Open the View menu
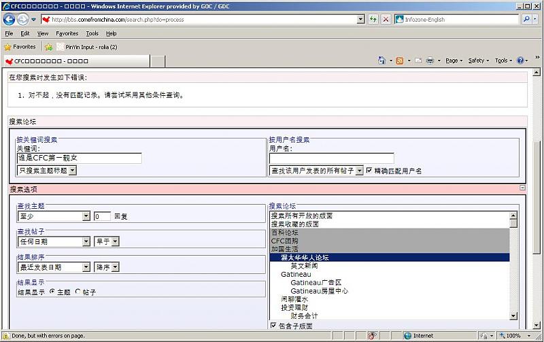 click(42, 33)
